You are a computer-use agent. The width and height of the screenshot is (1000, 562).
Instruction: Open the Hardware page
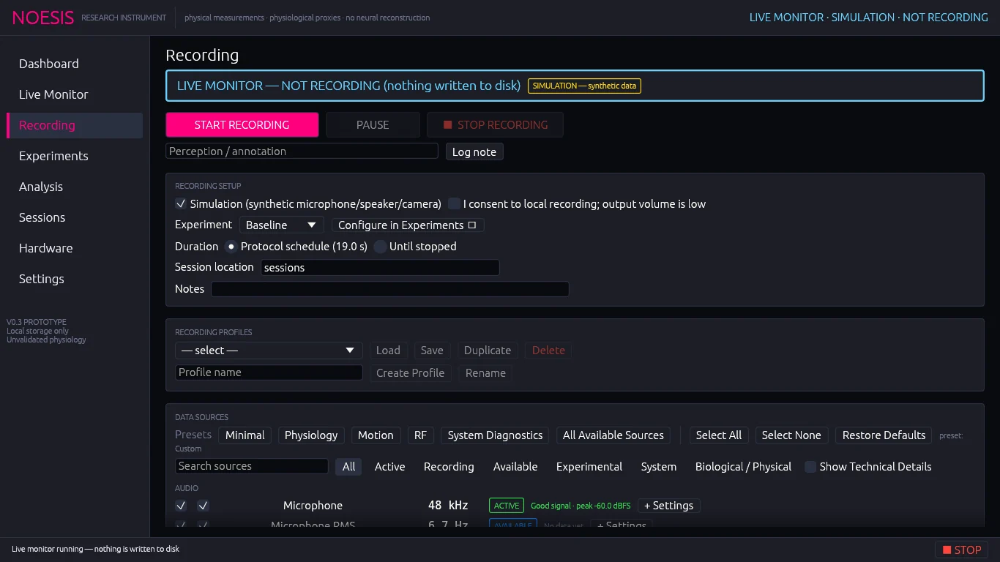(74, 248)
